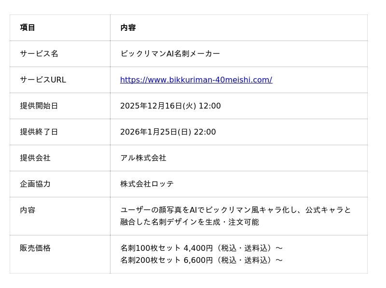386x288 pixels.
Task: Click the 提供会社 row label
Action: [x=35, y=158]
